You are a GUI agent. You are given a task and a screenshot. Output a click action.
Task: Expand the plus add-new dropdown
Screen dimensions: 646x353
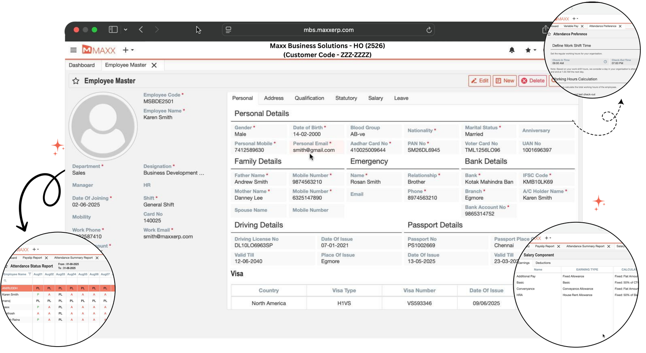[128, 50]
